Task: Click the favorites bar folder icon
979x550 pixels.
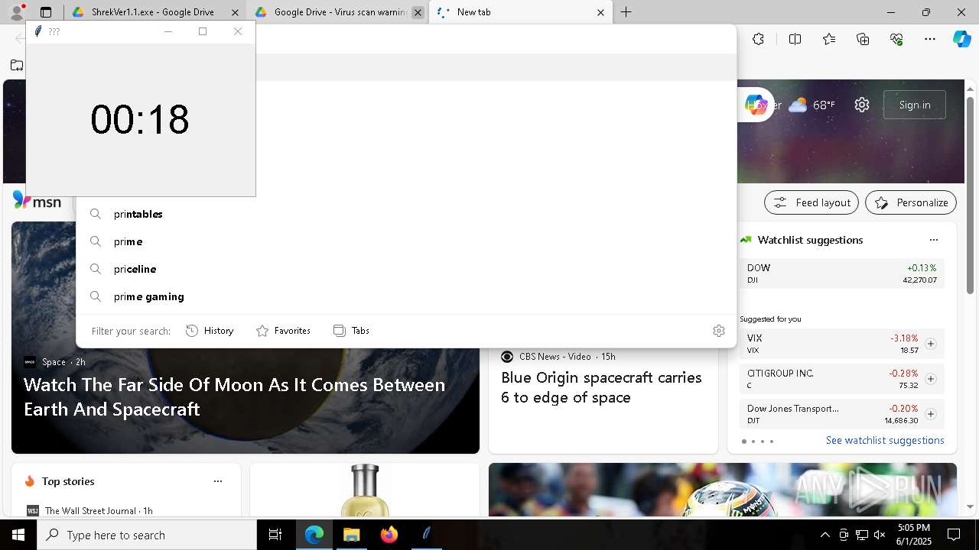Action: [17, 66]
